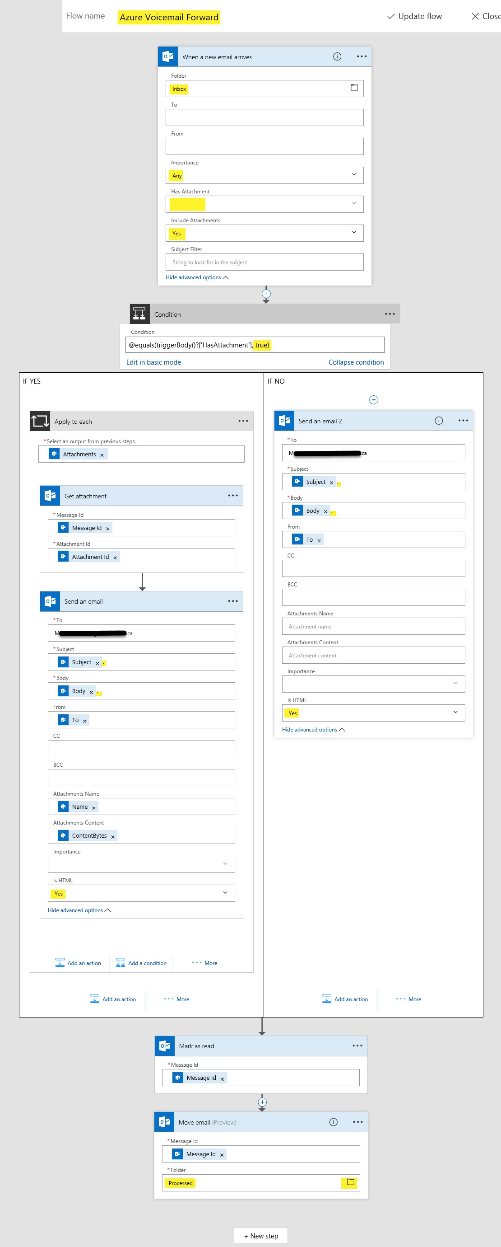Screen dimensions: 501x1247
Task: Open info icon on Send an email 2
Action: (439, 421)
